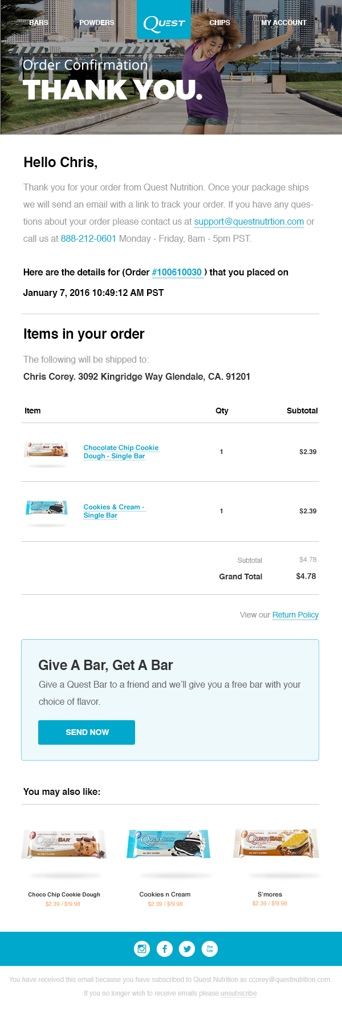Open Cookies & Cream Single Bar link

[113, 511]
